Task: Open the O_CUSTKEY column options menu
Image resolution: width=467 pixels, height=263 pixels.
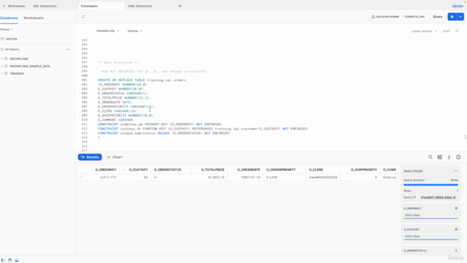Action: pyautogui.click(x=123, y=169)
